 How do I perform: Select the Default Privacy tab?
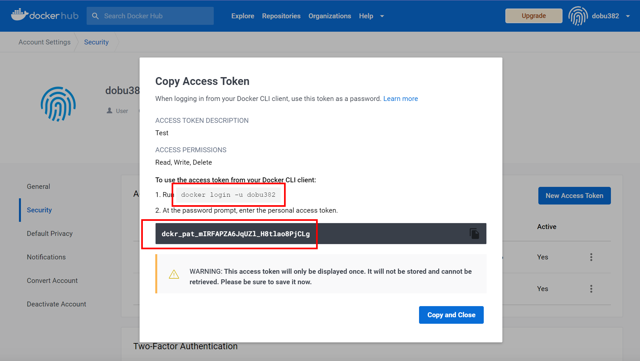click(x=50, y=233)
